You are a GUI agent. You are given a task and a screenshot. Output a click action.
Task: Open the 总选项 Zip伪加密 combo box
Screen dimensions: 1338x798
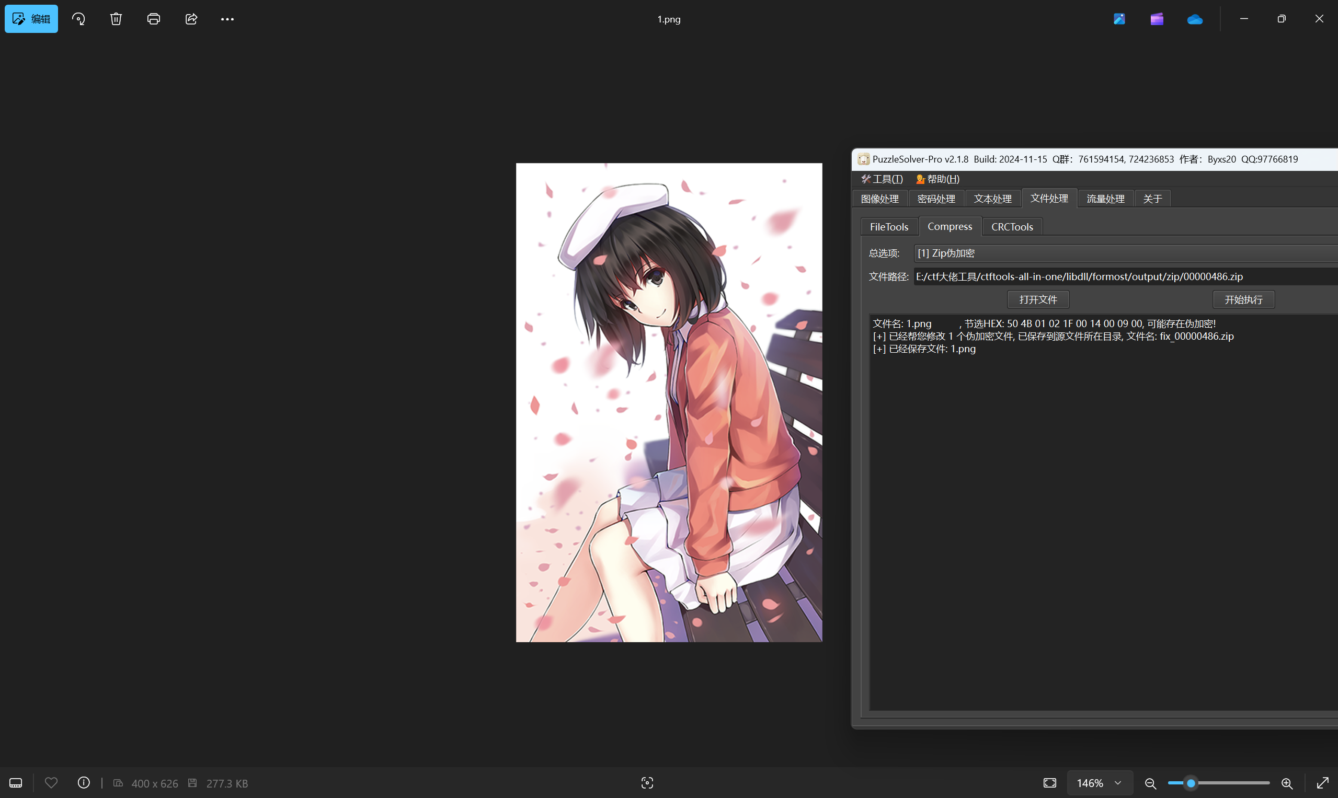[1126, 253]
